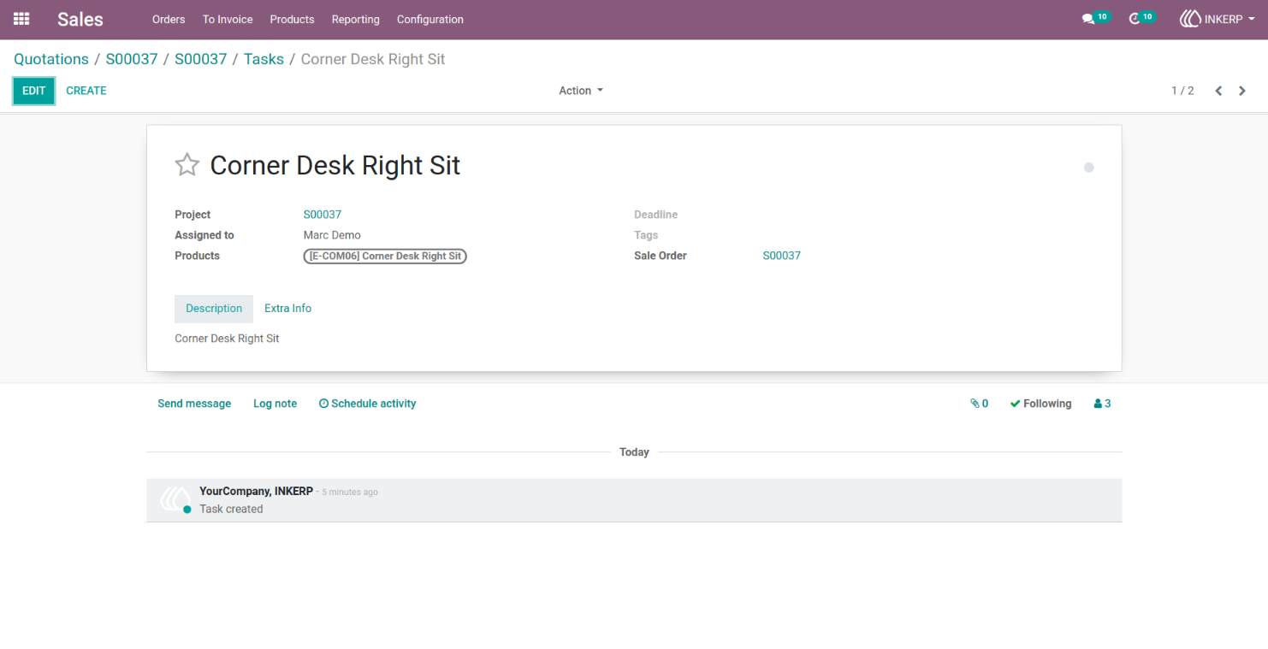Go to the previous record arrow
The width and height of the screenshot is (1268, 649).
[1218, 91]
